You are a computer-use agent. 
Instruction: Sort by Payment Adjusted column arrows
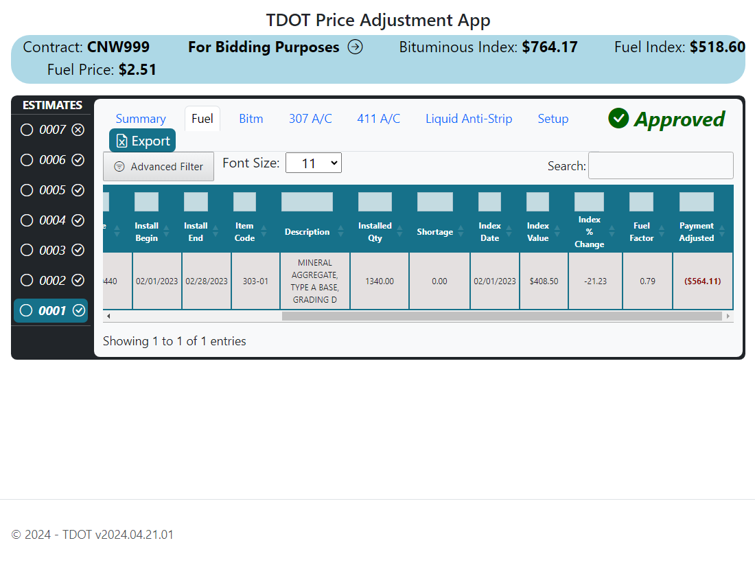(721, 232)
